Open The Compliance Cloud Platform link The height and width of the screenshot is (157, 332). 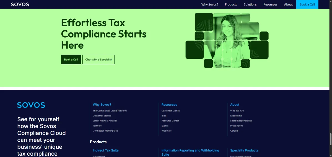110,111
